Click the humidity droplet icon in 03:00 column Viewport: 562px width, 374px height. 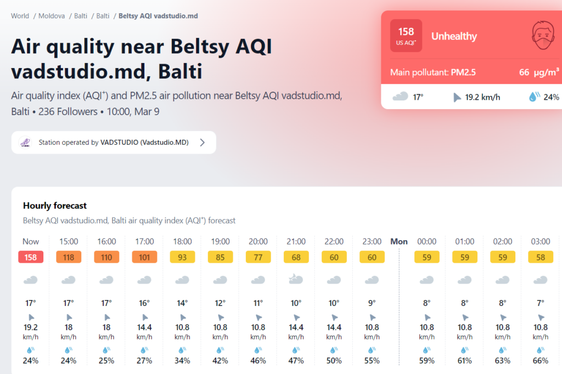coord(540,350)
